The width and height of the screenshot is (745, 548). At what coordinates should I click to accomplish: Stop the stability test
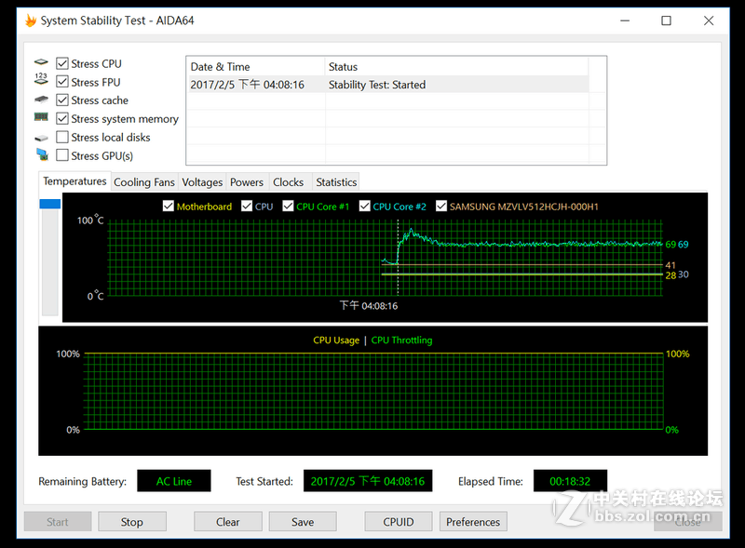131,522
